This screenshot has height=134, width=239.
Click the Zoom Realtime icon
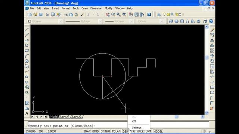(x=113, y=15)
